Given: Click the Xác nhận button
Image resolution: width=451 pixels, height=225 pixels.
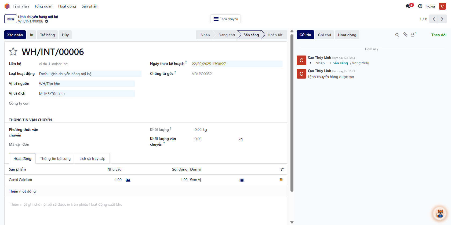Looking at the screenshot, I should pyautogui.click(x=15, y=35).
